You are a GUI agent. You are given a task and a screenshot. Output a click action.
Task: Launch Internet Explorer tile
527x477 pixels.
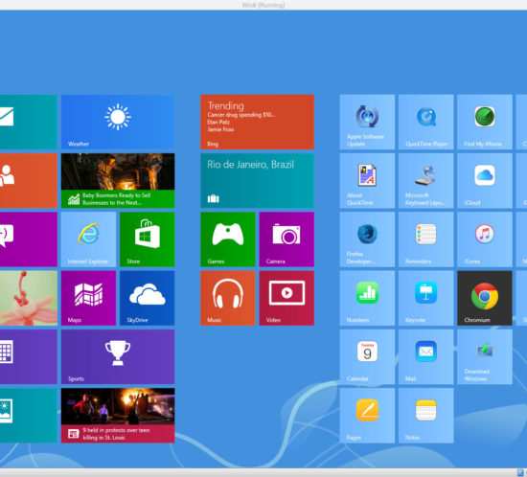pos(88,239)
